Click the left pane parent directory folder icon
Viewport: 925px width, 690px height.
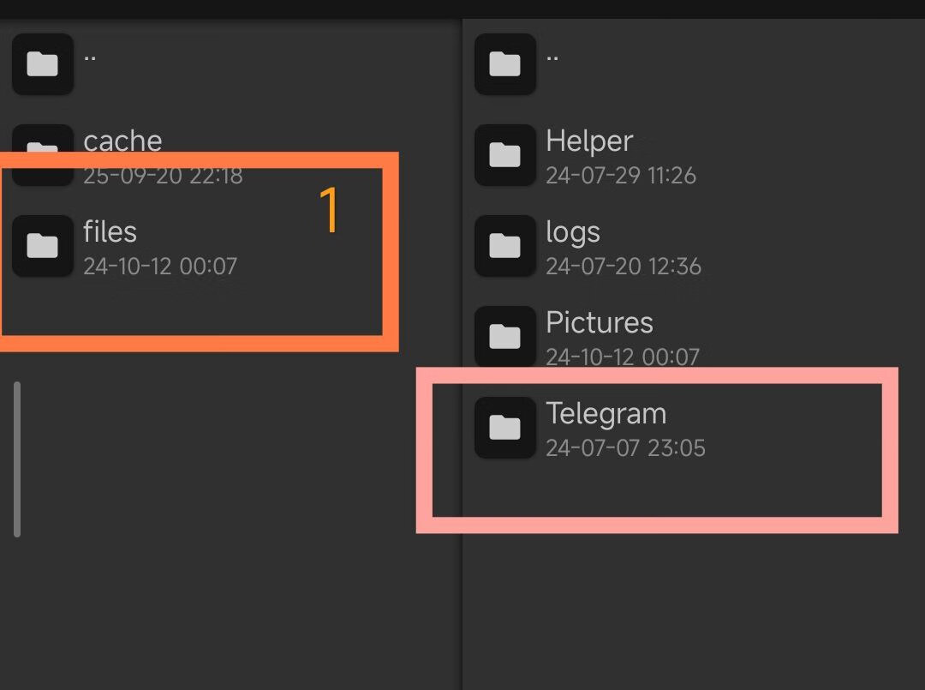pyautogui.click(x=43, y=63)
